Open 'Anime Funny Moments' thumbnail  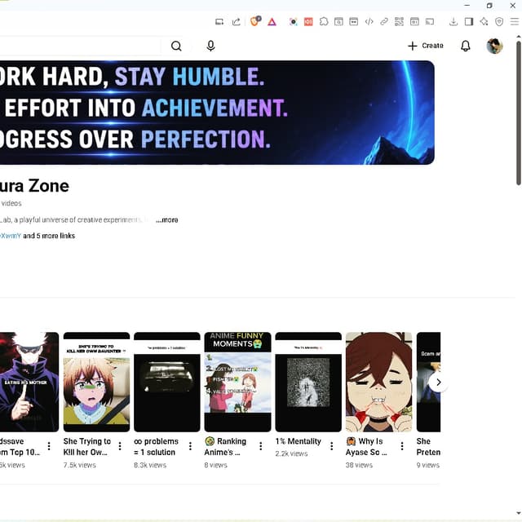tap(237, 382)
